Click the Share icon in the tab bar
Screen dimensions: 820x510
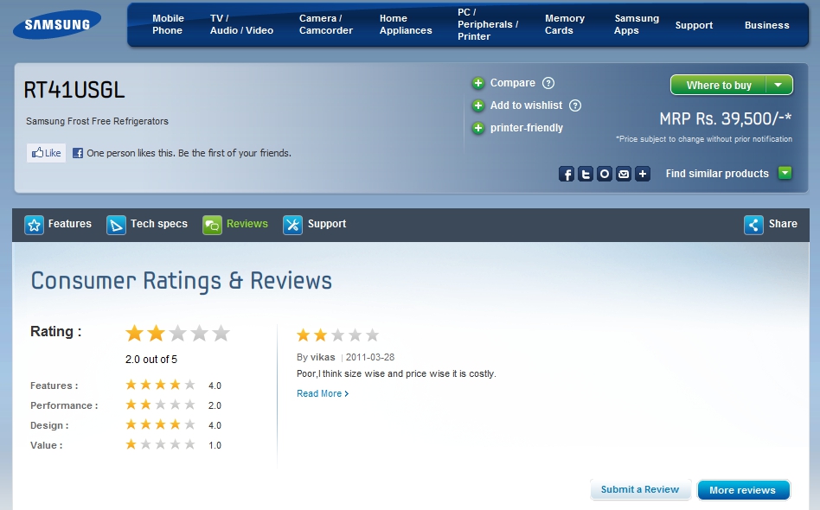753,226
